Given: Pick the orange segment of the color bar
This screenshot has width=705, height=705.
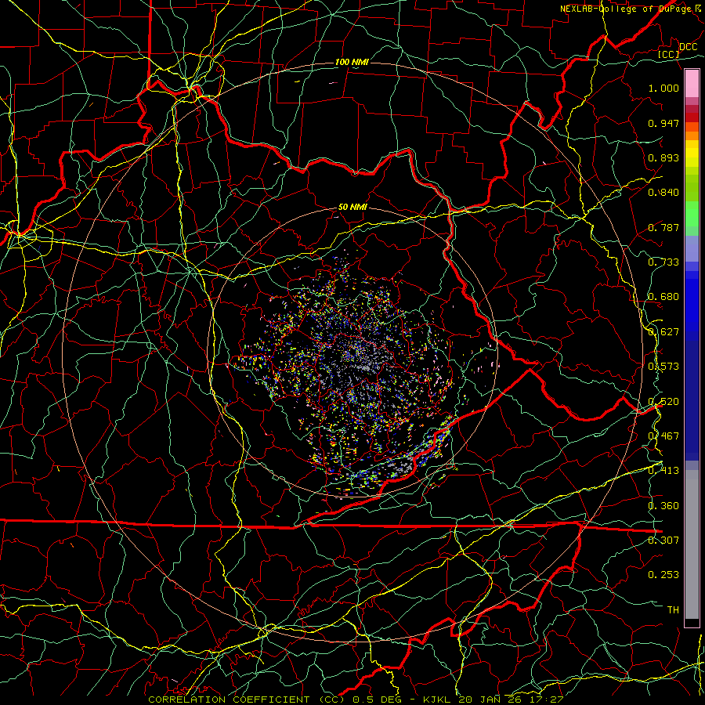Looking at the screenshot, I should pyautogui.click(x=692, y=136).
